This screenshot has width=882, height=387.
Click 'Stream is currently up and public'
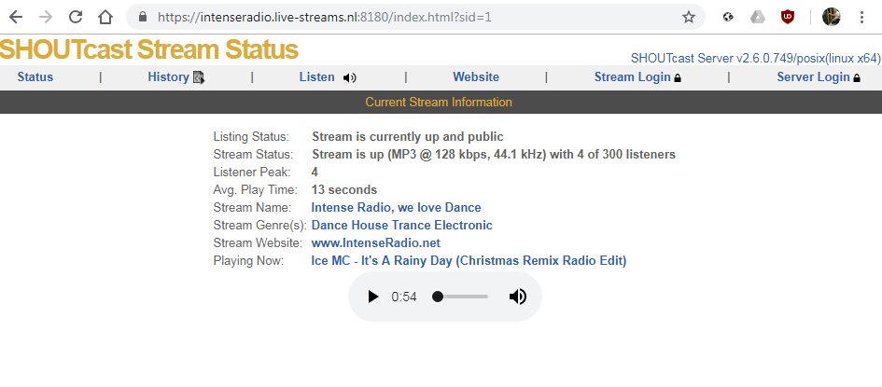[408, 136]
